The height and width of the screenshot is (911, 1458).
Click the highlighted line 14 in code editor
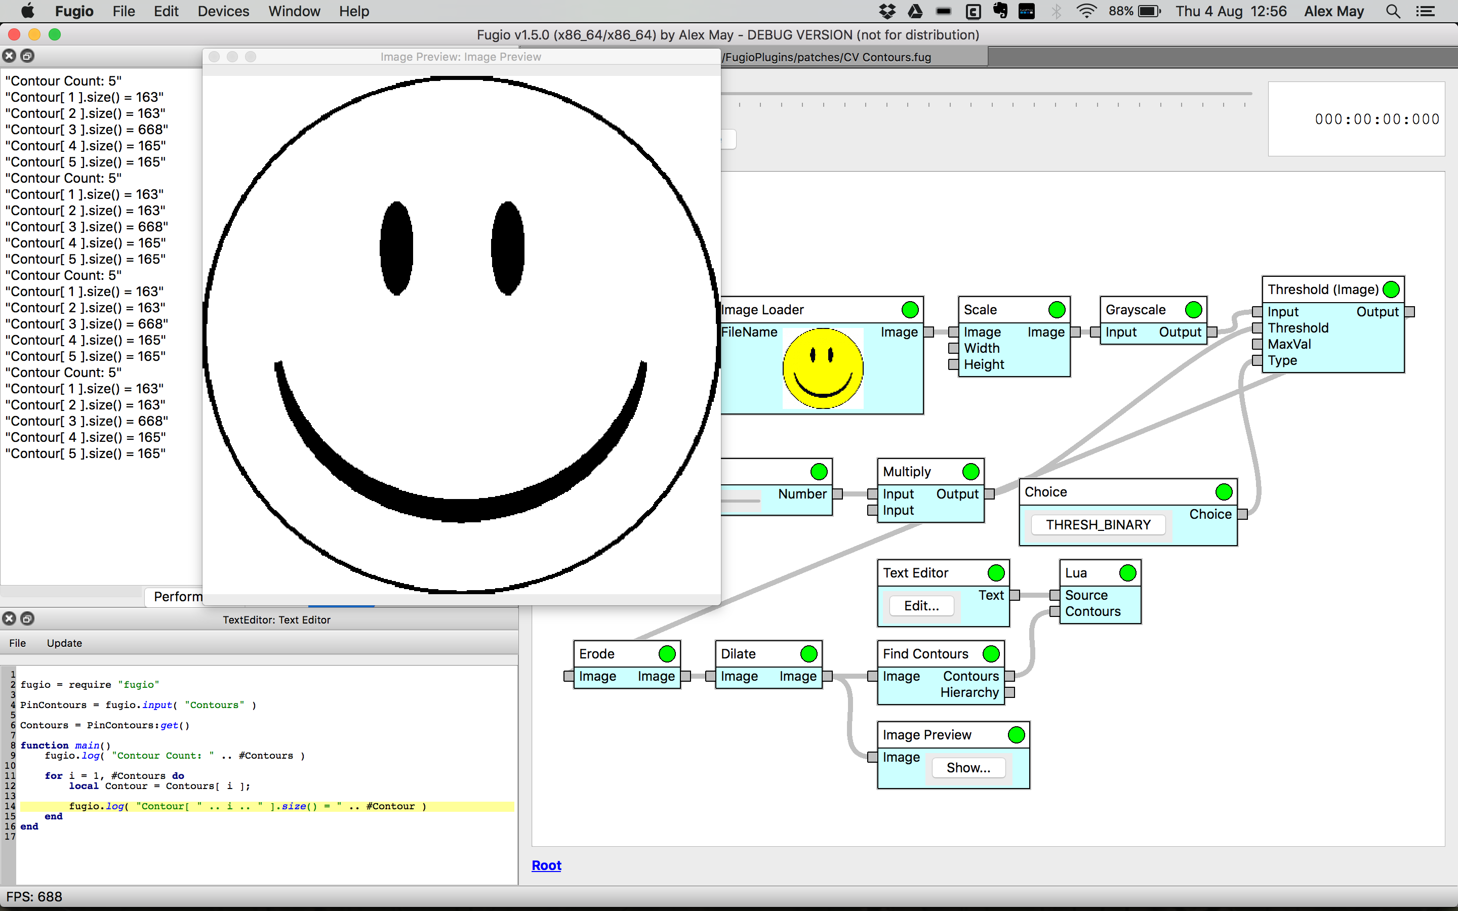[267, 806]
